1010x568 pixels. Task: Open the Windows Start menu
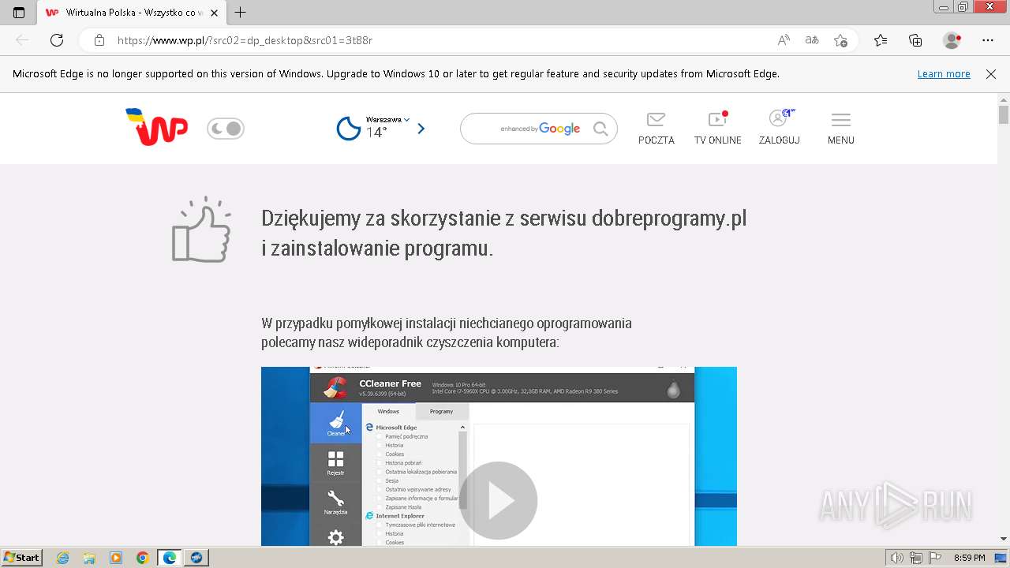click(x=21, y=557)
